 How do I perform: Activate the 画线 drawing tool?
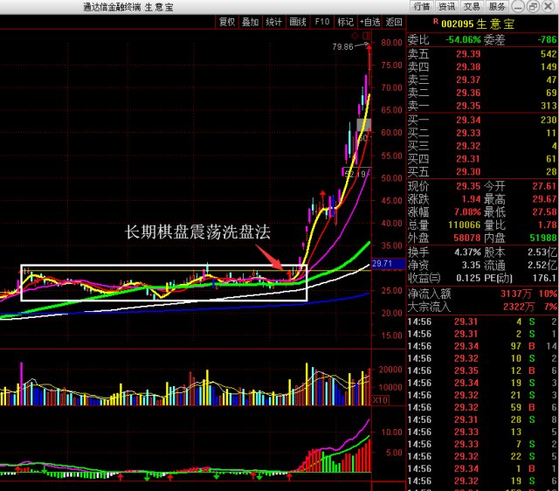point(298,22)
